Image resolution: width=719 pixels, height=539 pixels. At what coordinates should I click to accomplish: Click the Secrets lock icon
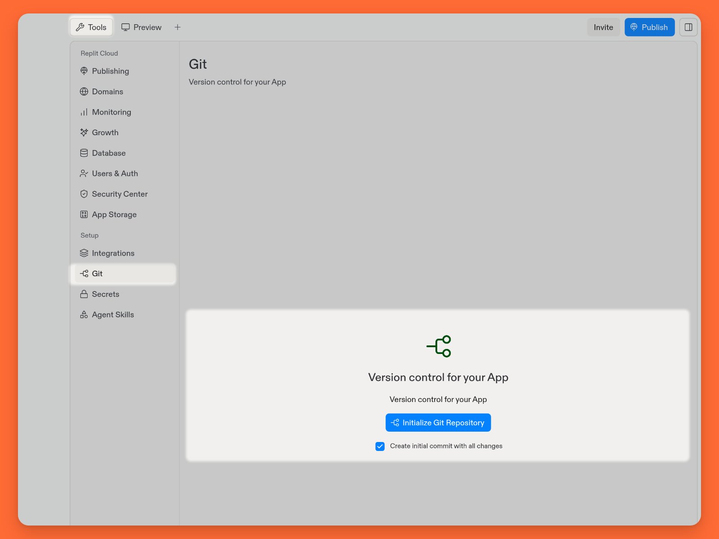pos(84,294)
